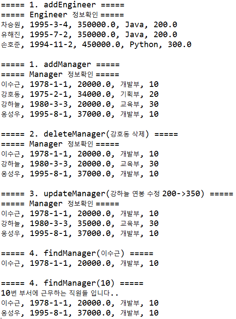Click the 강호동 기획부 manager line

(x=80, y=94)
